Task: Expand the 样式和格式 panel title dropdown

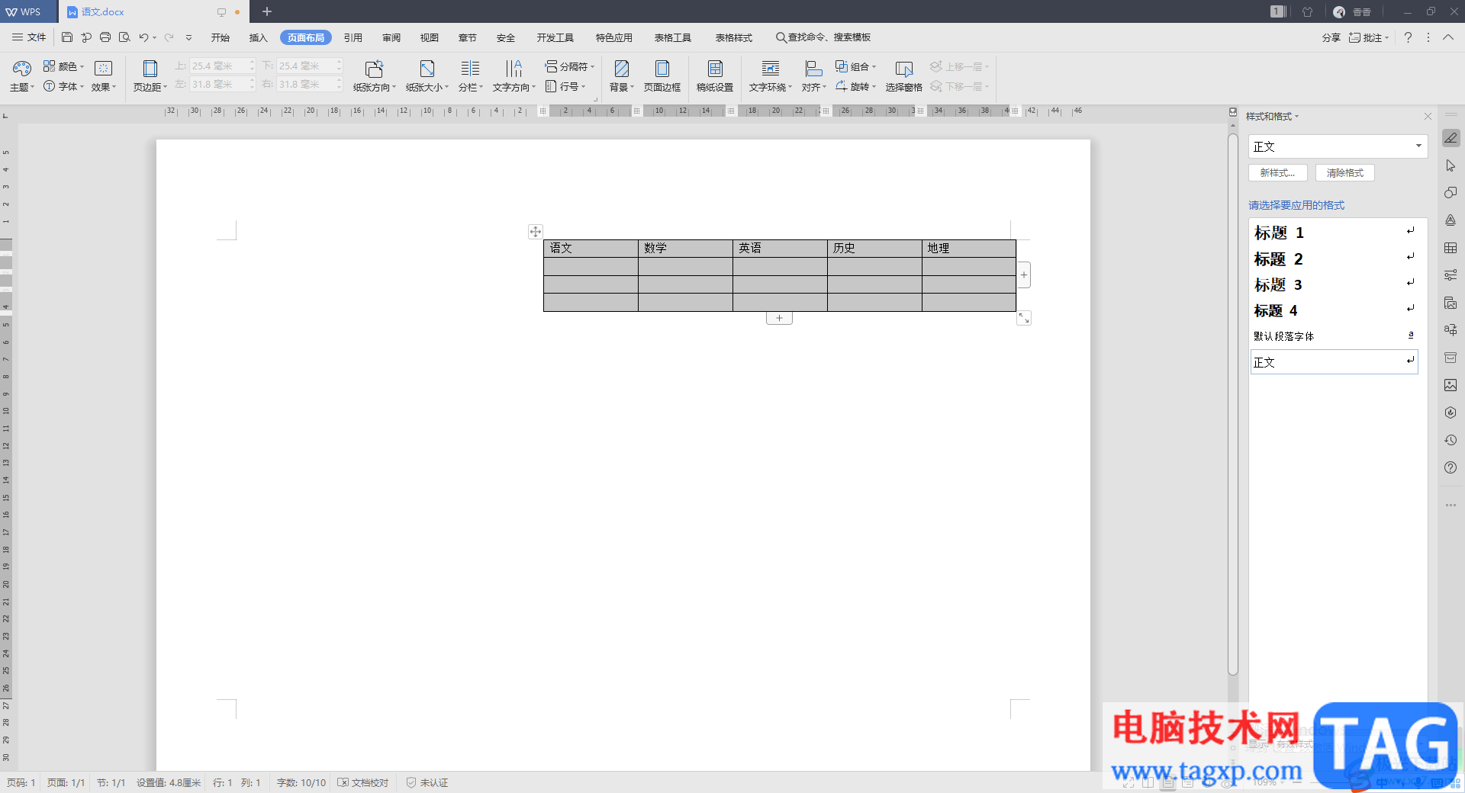Action: tap(1296, 117)
